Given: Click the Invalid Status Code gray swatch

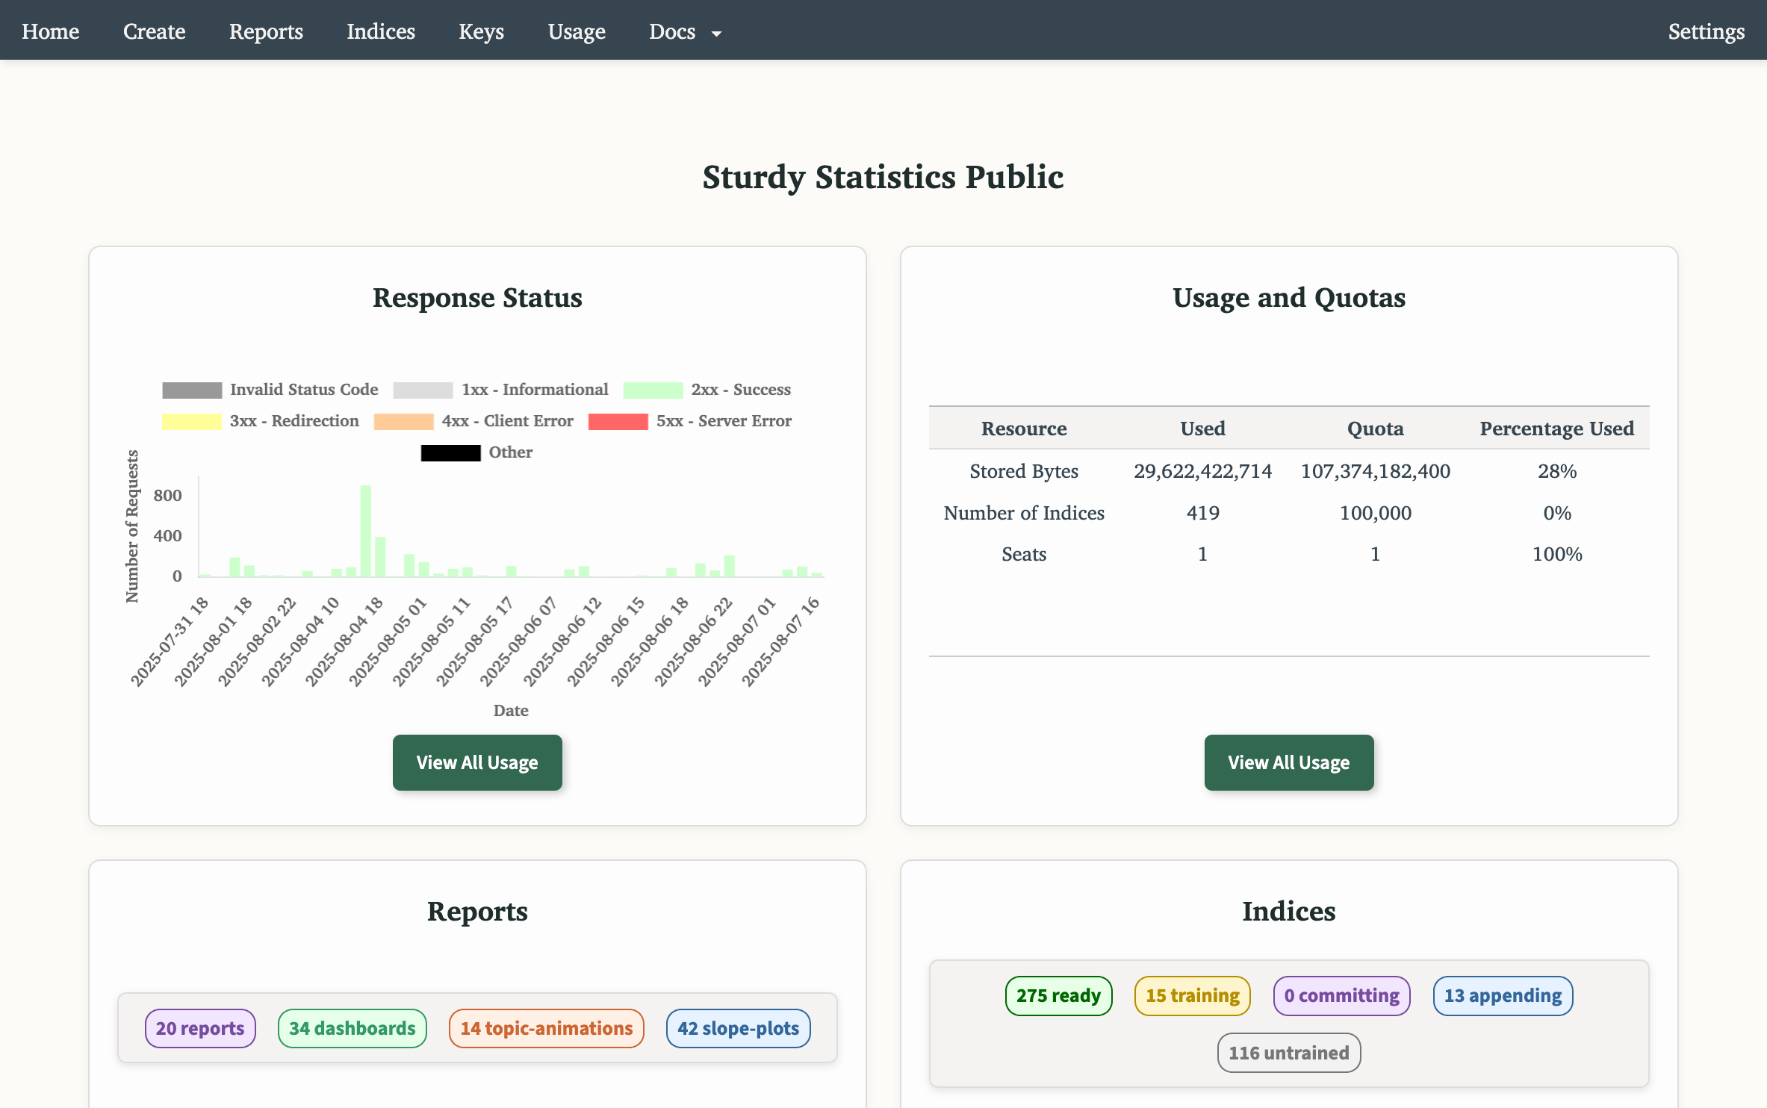Looking at the screenshot, I should [192, 390].
